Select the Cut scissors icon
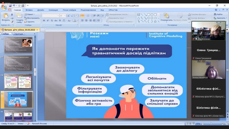 tap(12, 14)
